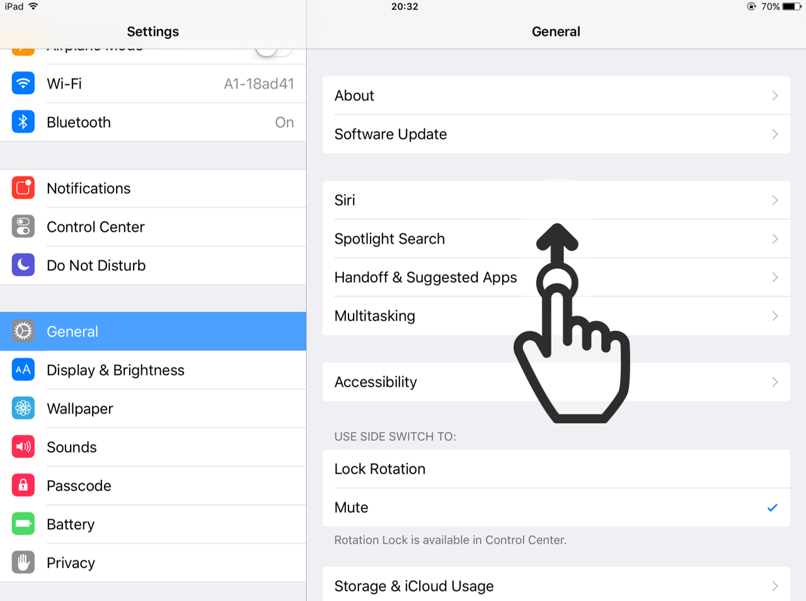Expand the About row chevron

click(775, 96)
